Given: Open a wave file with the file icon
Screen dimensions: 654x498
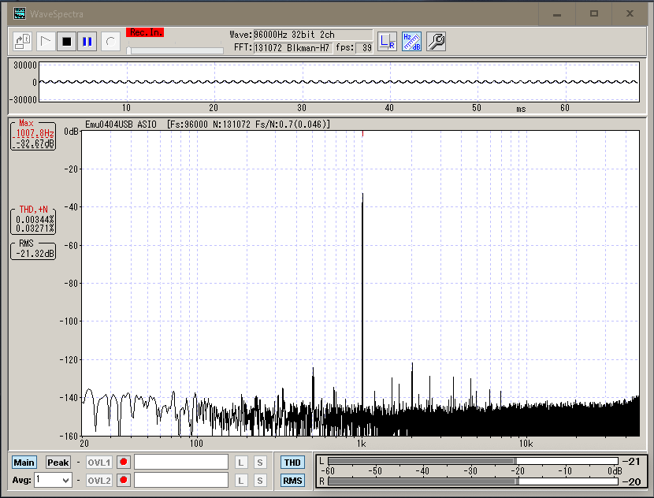Looking at the screenshot, I should click(x=22, y=41).
